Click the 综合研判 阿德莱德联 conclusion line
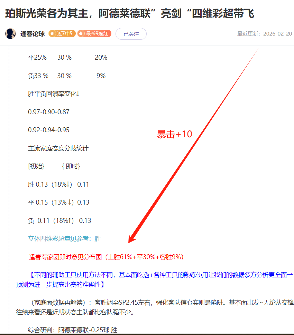This screenshot has height=335, width=294. 73,330
